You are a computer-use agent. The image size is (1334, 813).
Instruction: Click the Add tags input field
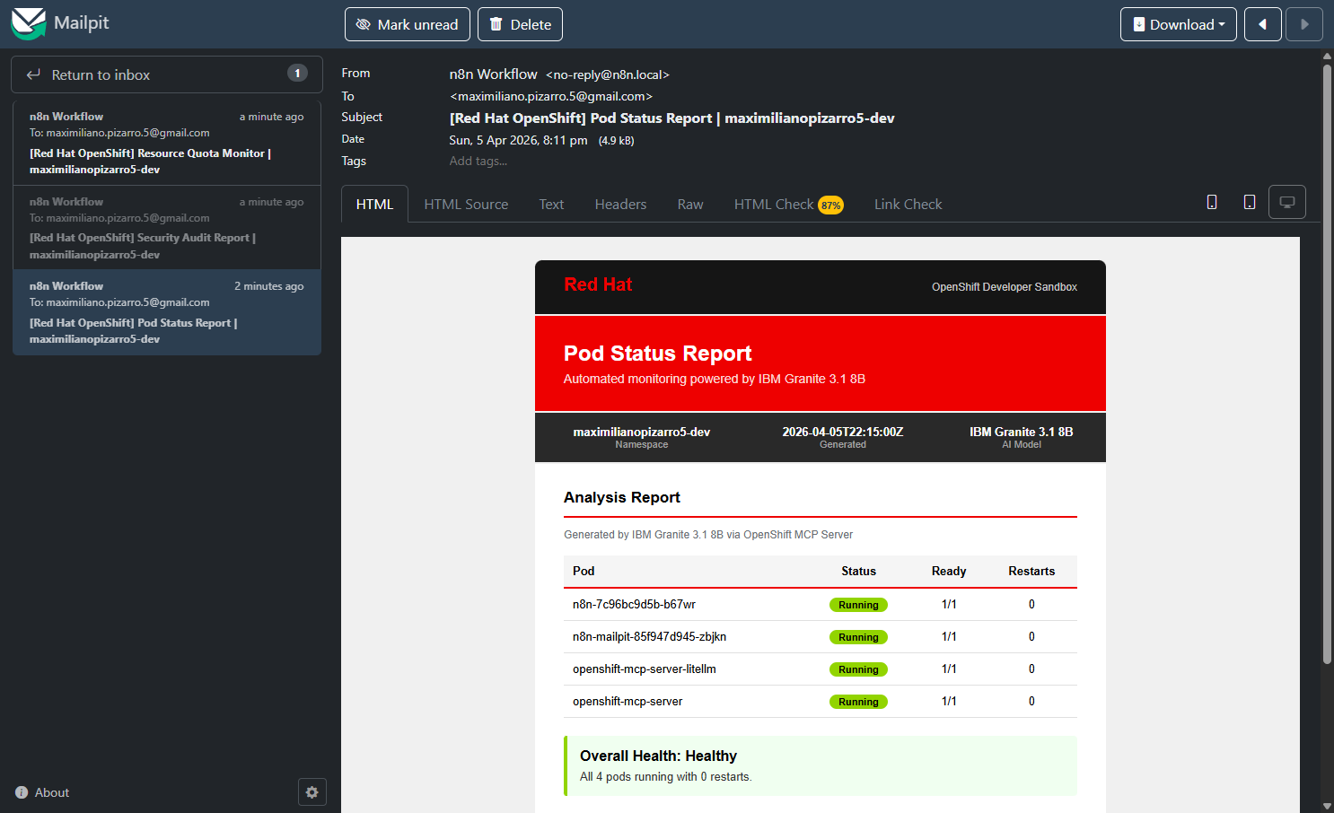tap(478, 162)
